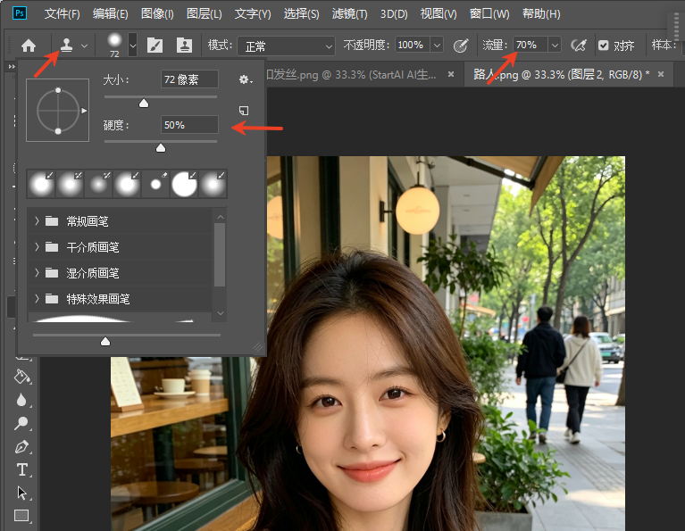Open the blend mode 正常 dropdown
The width and height of the screenshot is (685, 531).
coord(286,46)
